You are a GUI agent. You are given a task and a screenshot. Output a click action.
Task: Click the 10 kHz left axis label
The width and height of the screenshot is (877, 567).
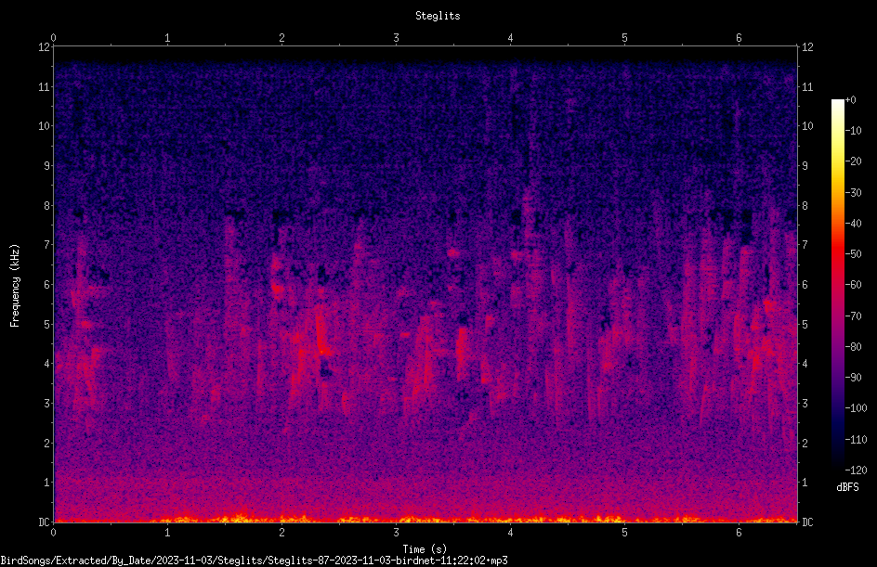click(45, 126)
